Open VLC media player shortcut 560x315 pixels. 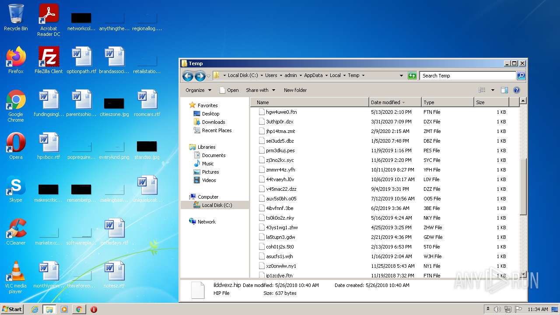click(16, 277)
